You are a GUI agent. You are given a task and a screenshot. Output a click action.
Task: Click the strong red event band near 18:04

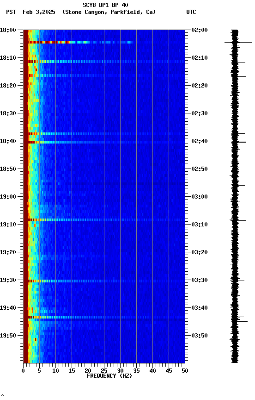pyautogui.click(x=81, y=42)
